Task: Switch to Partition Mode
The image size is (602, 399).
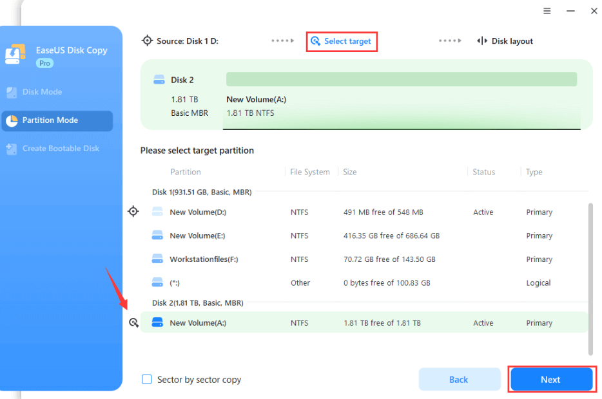Action: coord(57,121)
